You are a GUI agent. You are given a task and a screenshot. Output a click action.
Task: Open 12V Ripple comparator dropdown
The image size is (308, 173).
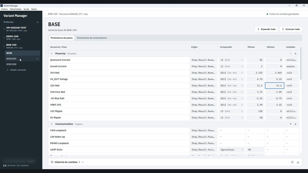pos(232,111)
